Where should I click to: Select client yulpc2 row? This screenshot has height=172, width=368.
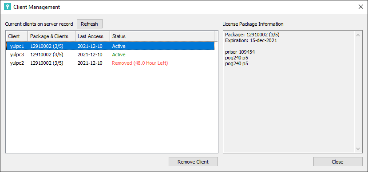click(110, 63)
